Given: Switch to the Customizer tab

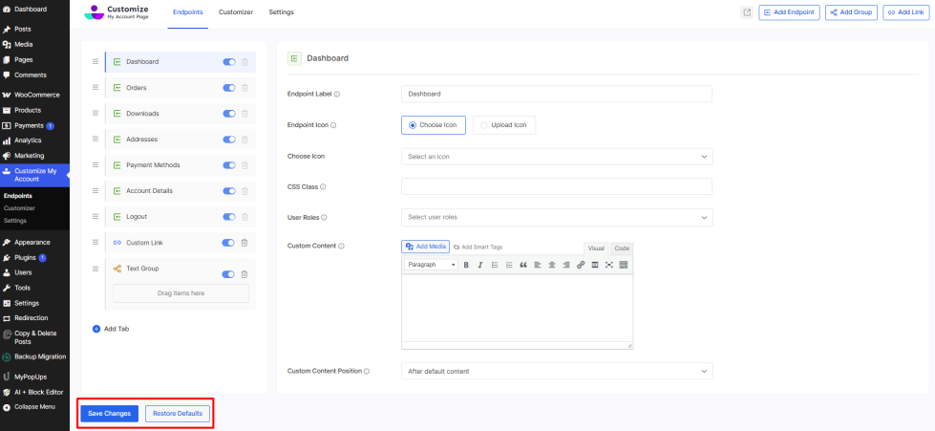Looking at the screenshot, I should click(236, 12).
